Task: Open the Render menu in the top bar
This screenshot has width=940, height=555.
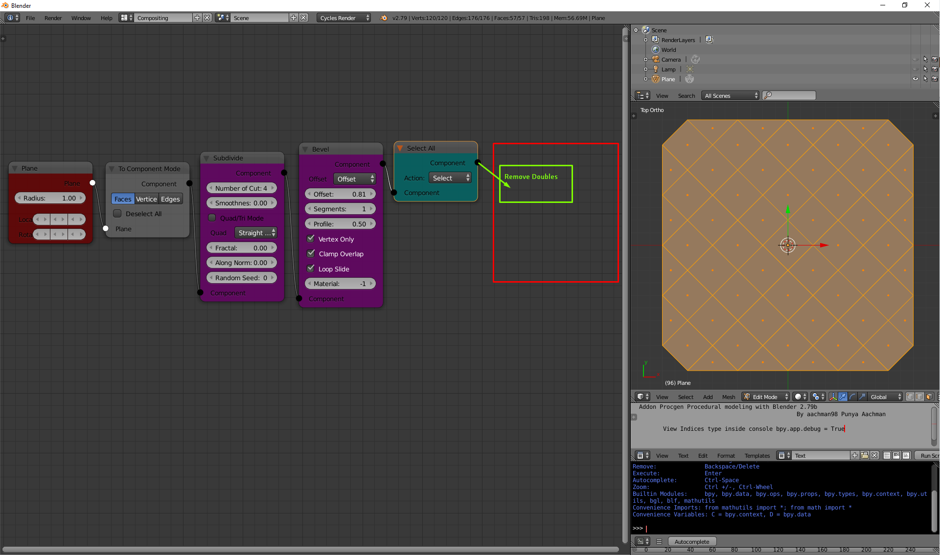Action: [53, 18]
